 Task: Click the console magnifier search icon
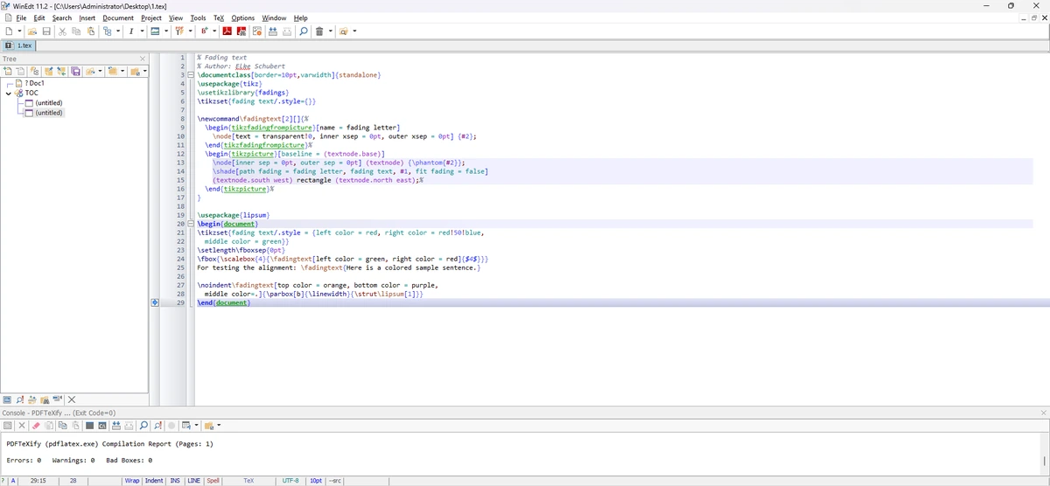pos(143,426)
